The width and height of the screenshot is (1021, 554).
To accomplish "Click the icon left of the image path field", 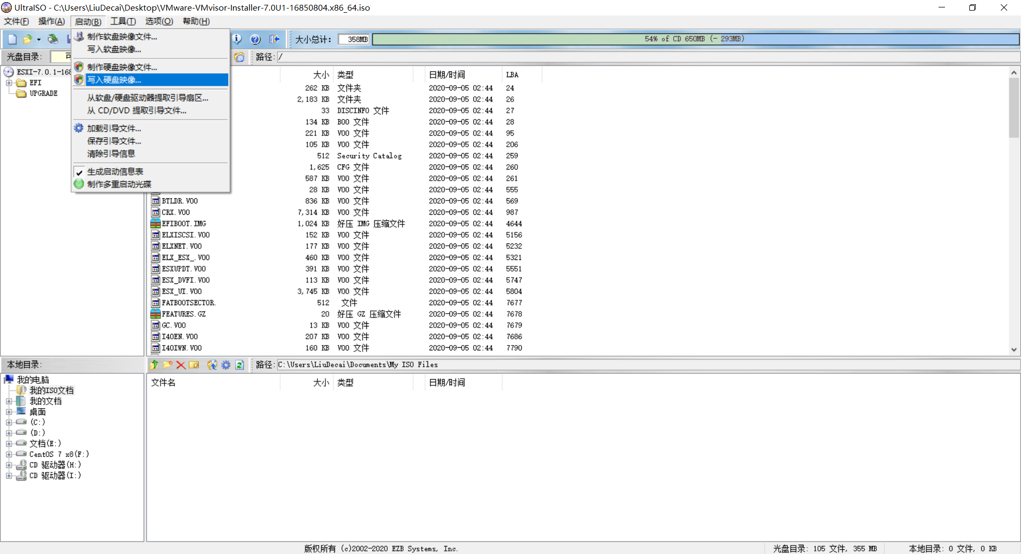I will point(239,57).
